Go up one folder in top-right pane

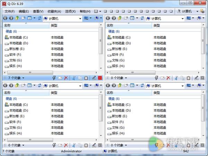120,18
